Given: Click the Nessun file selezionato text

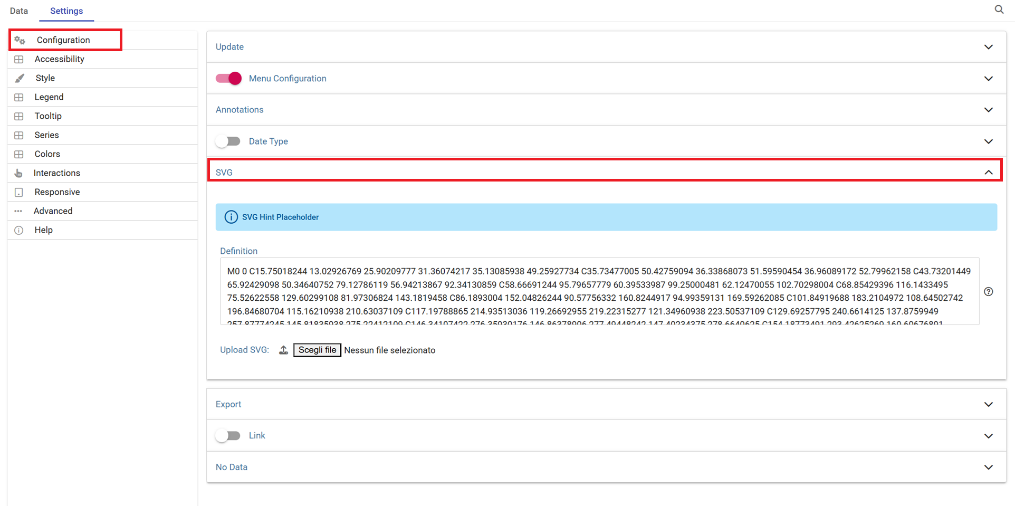Looking at the screenshot, I should 390,350.
